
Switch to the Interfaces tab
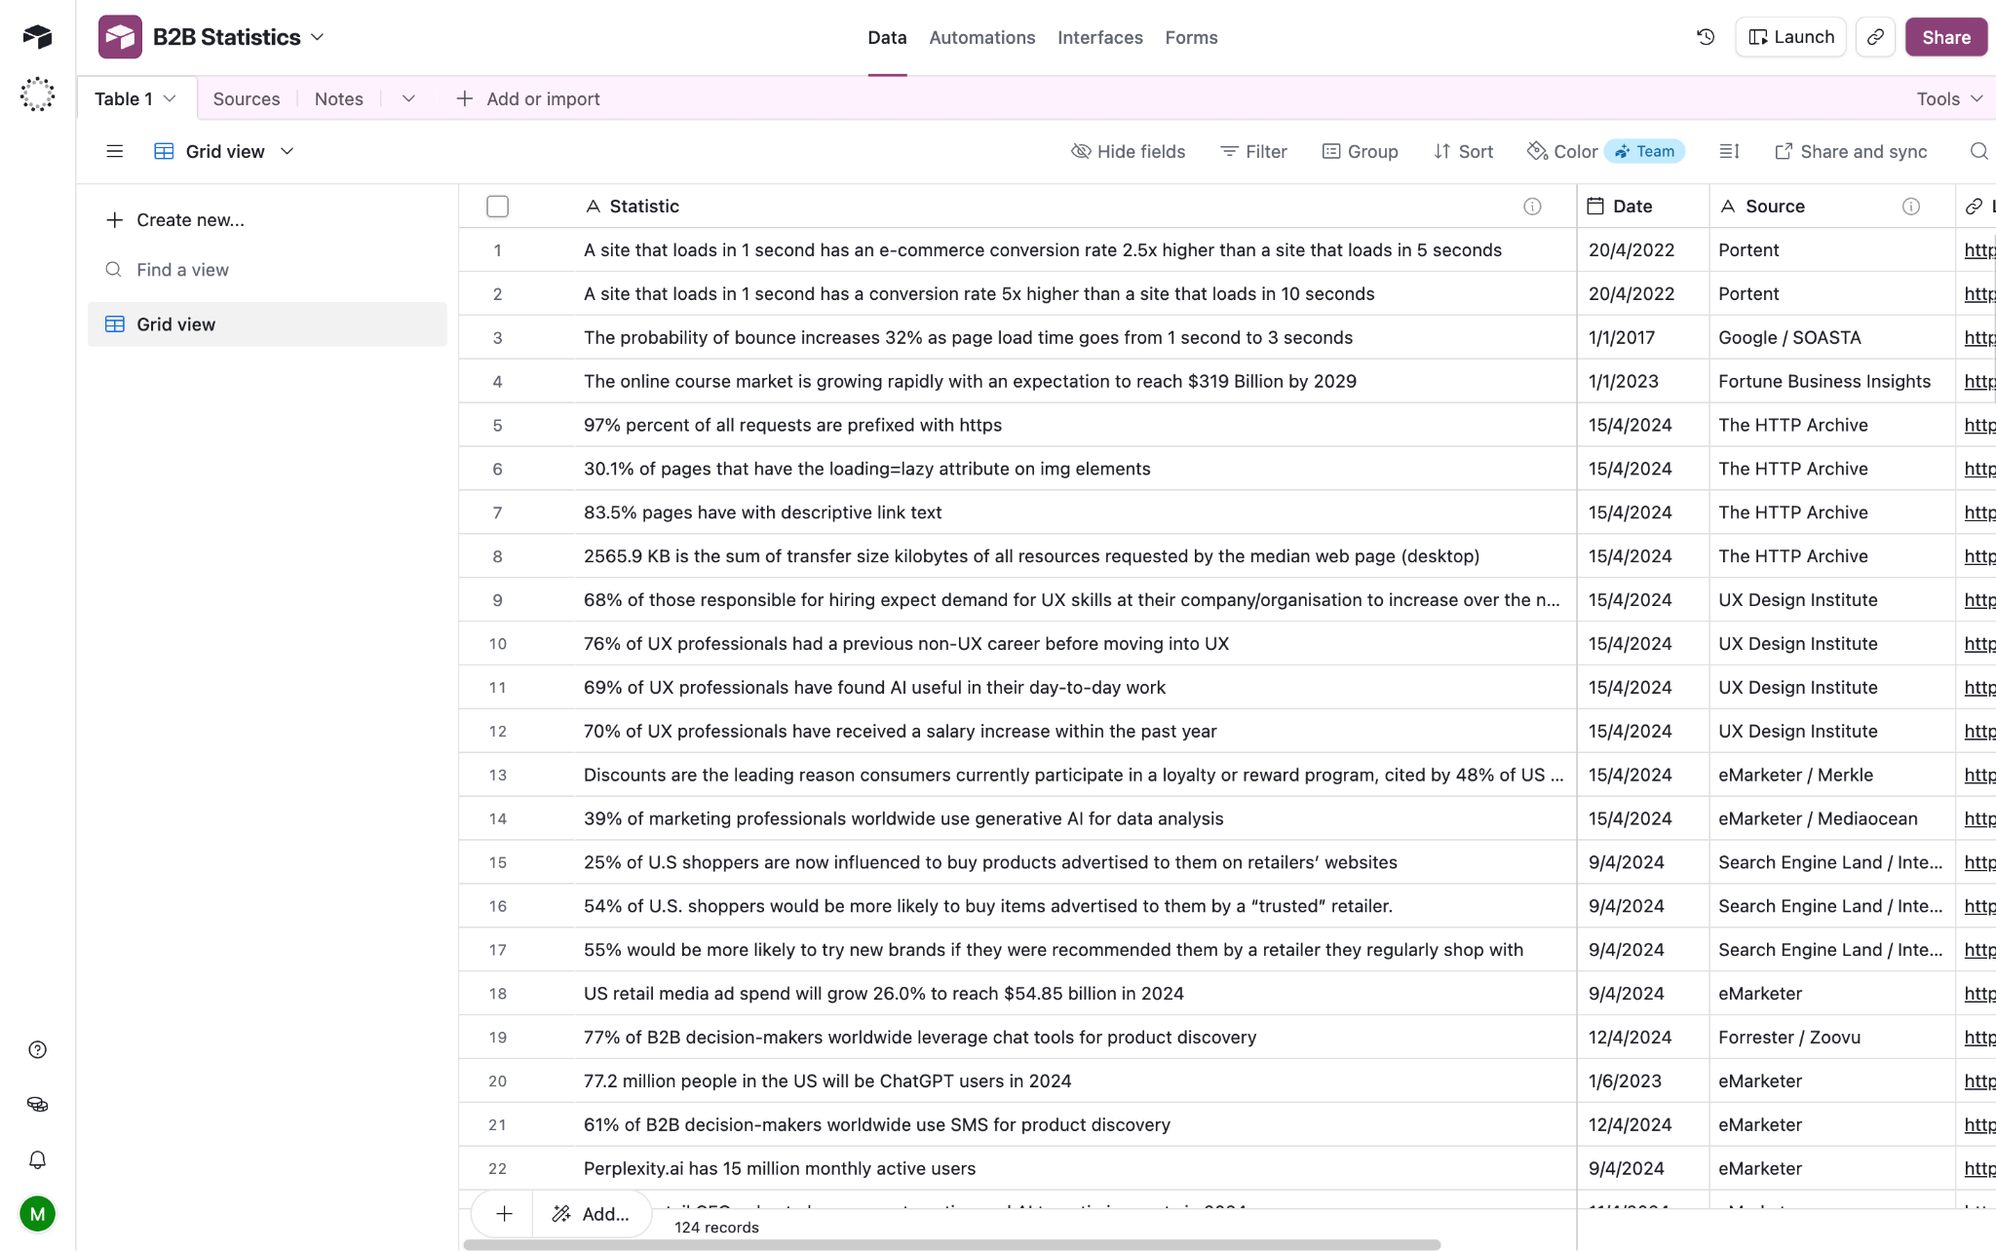coord(1099,37)
